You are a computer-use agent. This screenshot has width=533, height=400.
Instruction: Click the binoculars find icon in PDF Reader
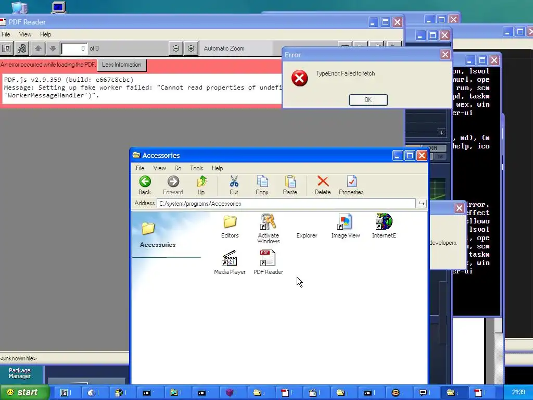[x=22, y=48]
